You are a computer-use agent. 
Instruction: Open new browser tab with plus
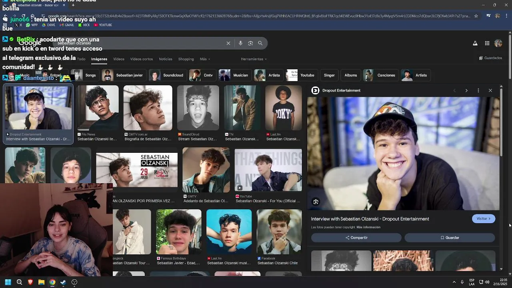pyautogui.click(x=73, y=5)
